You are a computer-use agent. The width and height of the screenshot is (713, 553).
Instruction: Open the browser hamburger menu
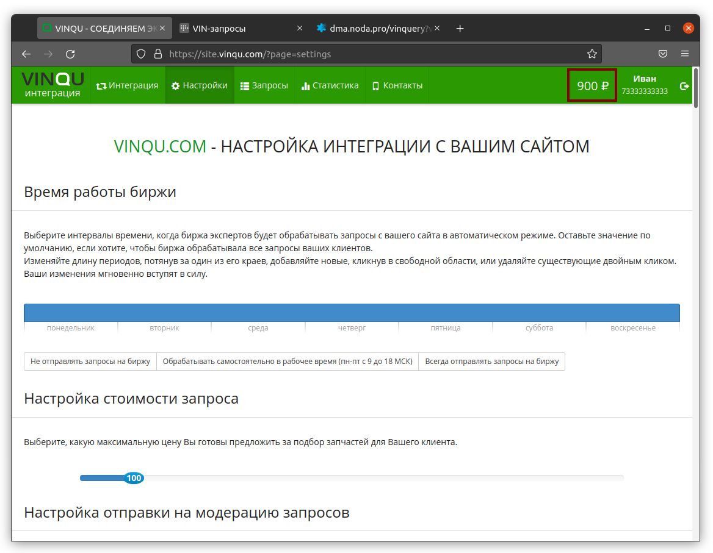pyautogui.click(x=685, y=54)
